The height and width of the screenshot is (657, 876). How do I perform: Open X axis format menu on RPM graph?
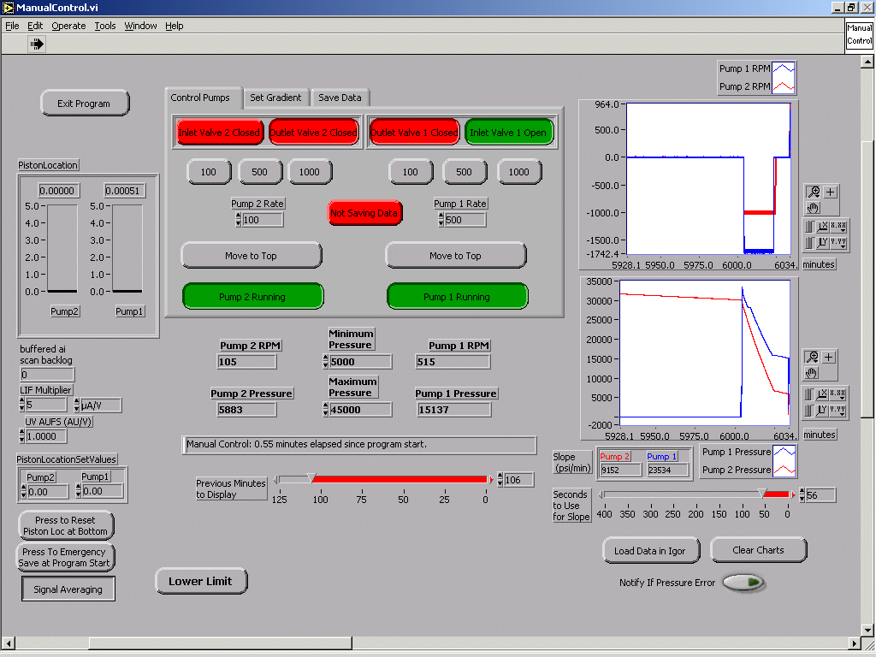tap(838, 226)
